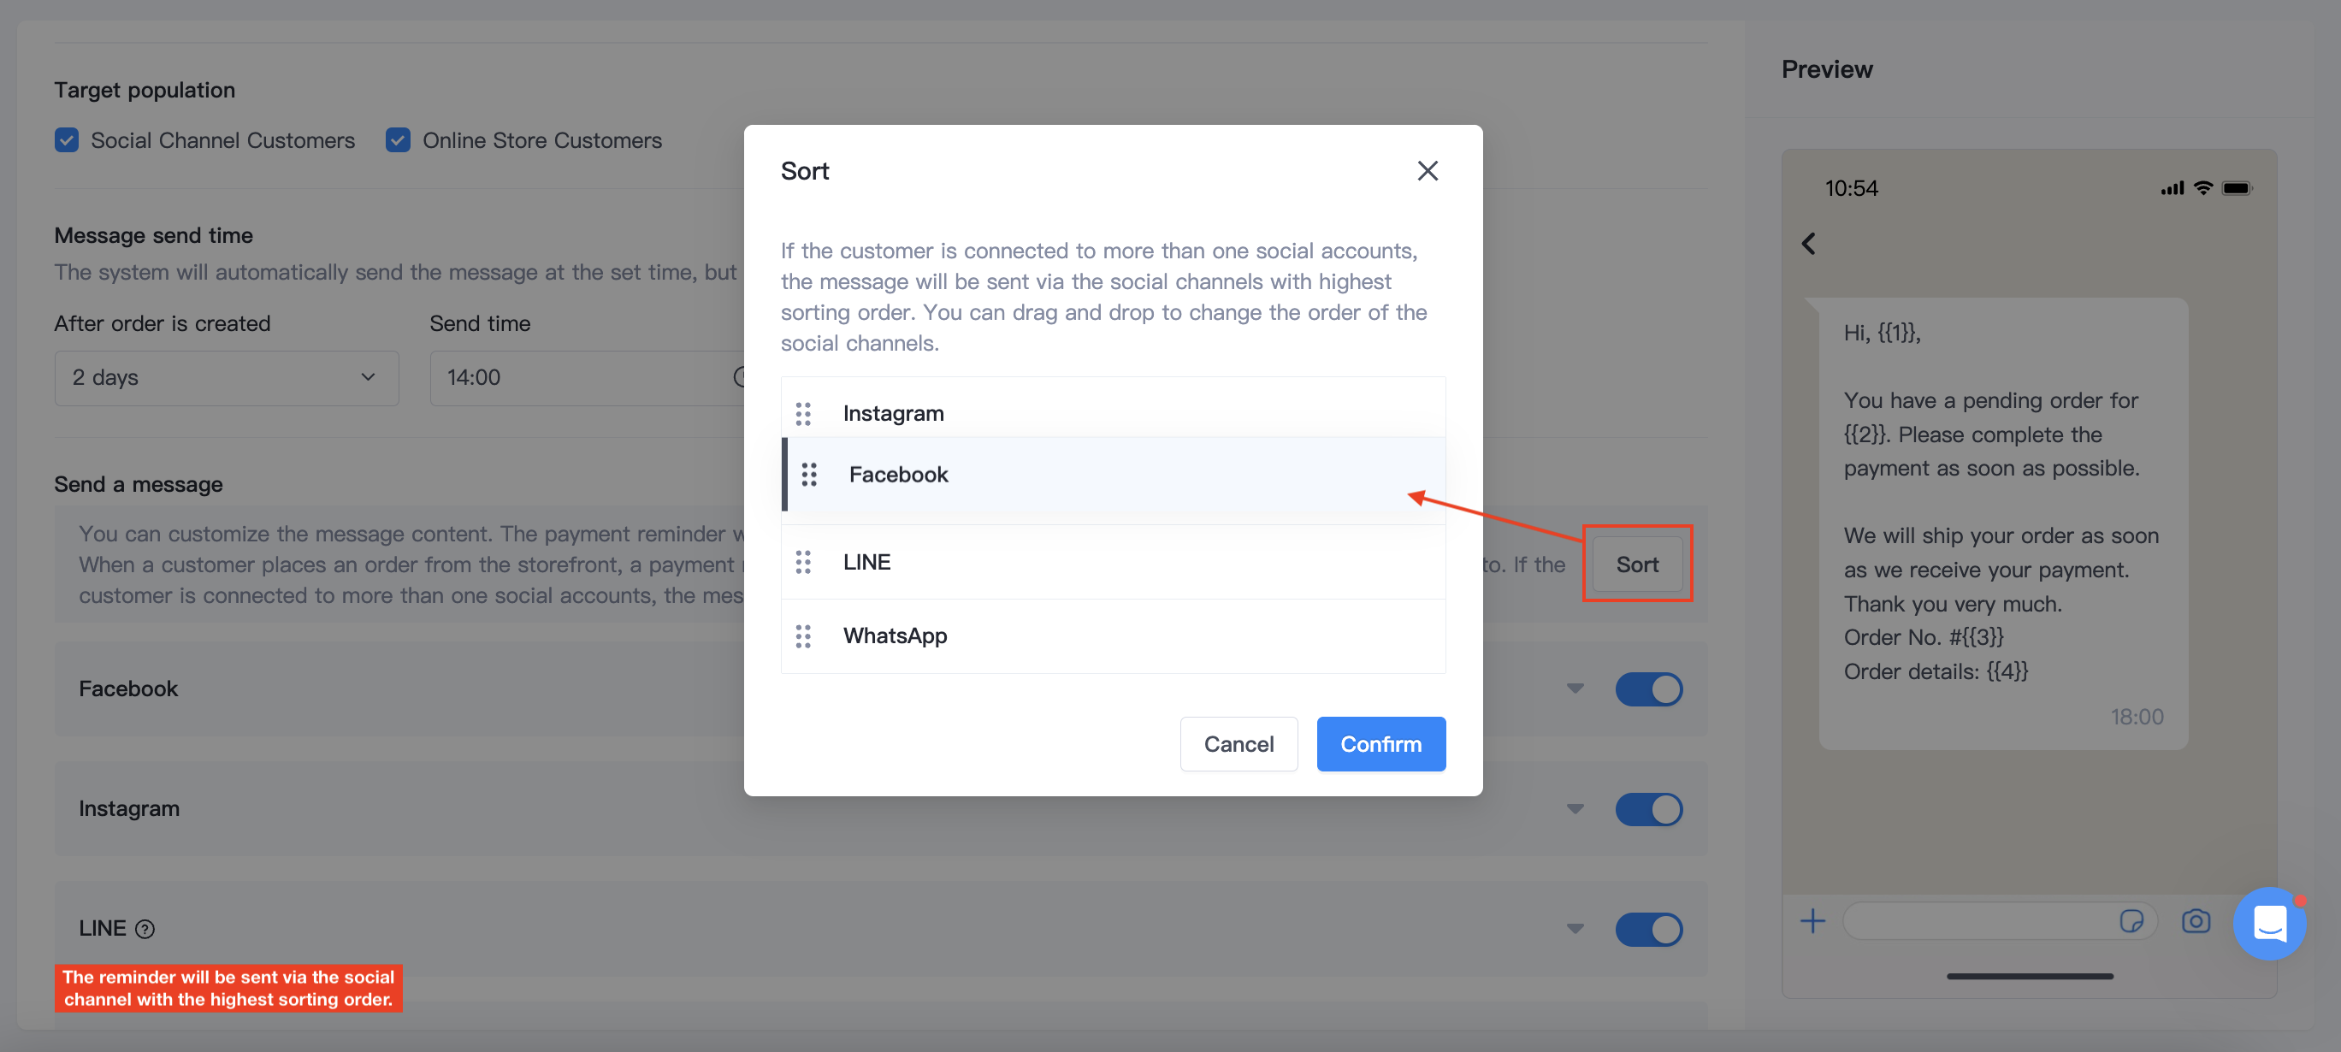This screenshot has height=1052, width=2341.
Task: Uncheck Social Channel Customers
Action: point(67,140)
